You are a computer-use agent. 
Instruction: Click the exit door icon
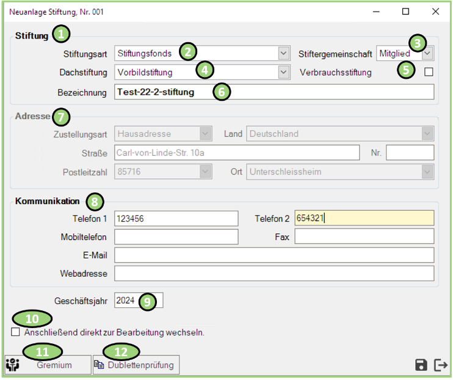pos(440,365)
